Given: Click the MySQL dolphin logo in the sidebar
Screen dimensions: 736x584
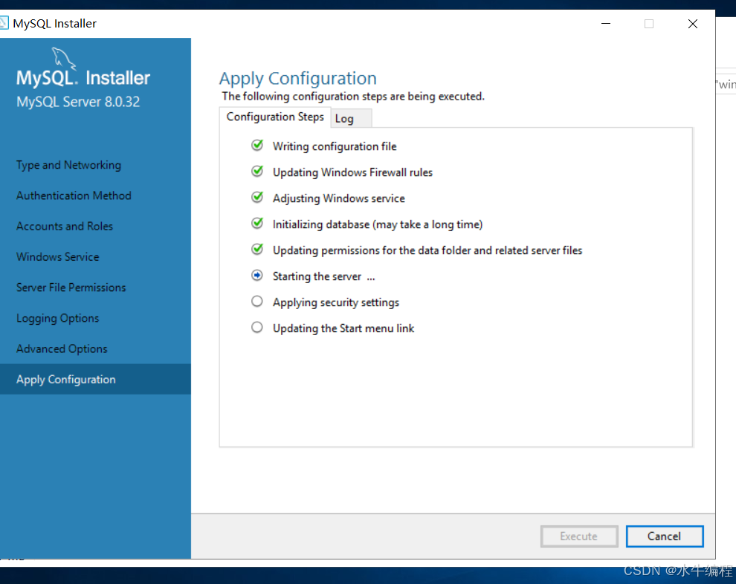Looking at the screenshot, I should [63, 58].
